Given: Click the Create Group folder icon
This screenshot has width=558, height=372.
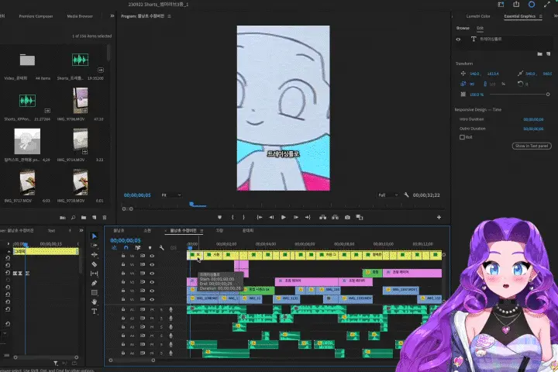Looking at the screenshot, I should (540, 53).
